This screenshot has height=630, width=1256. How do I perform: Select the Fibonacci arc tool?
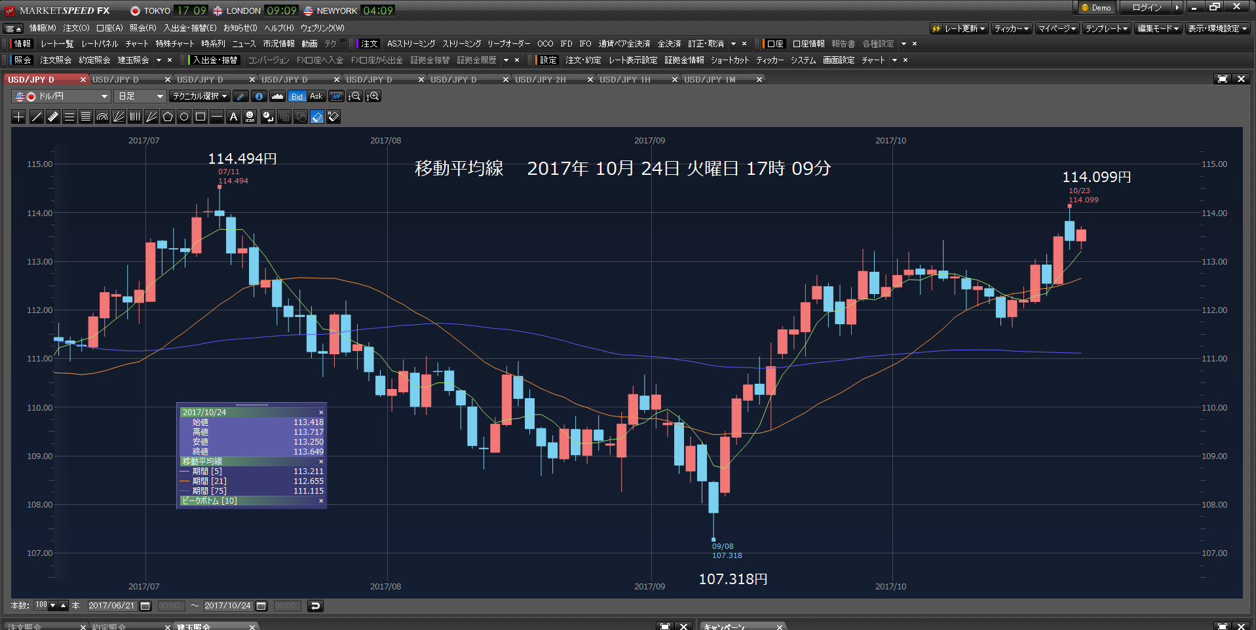tap(102, 117)
